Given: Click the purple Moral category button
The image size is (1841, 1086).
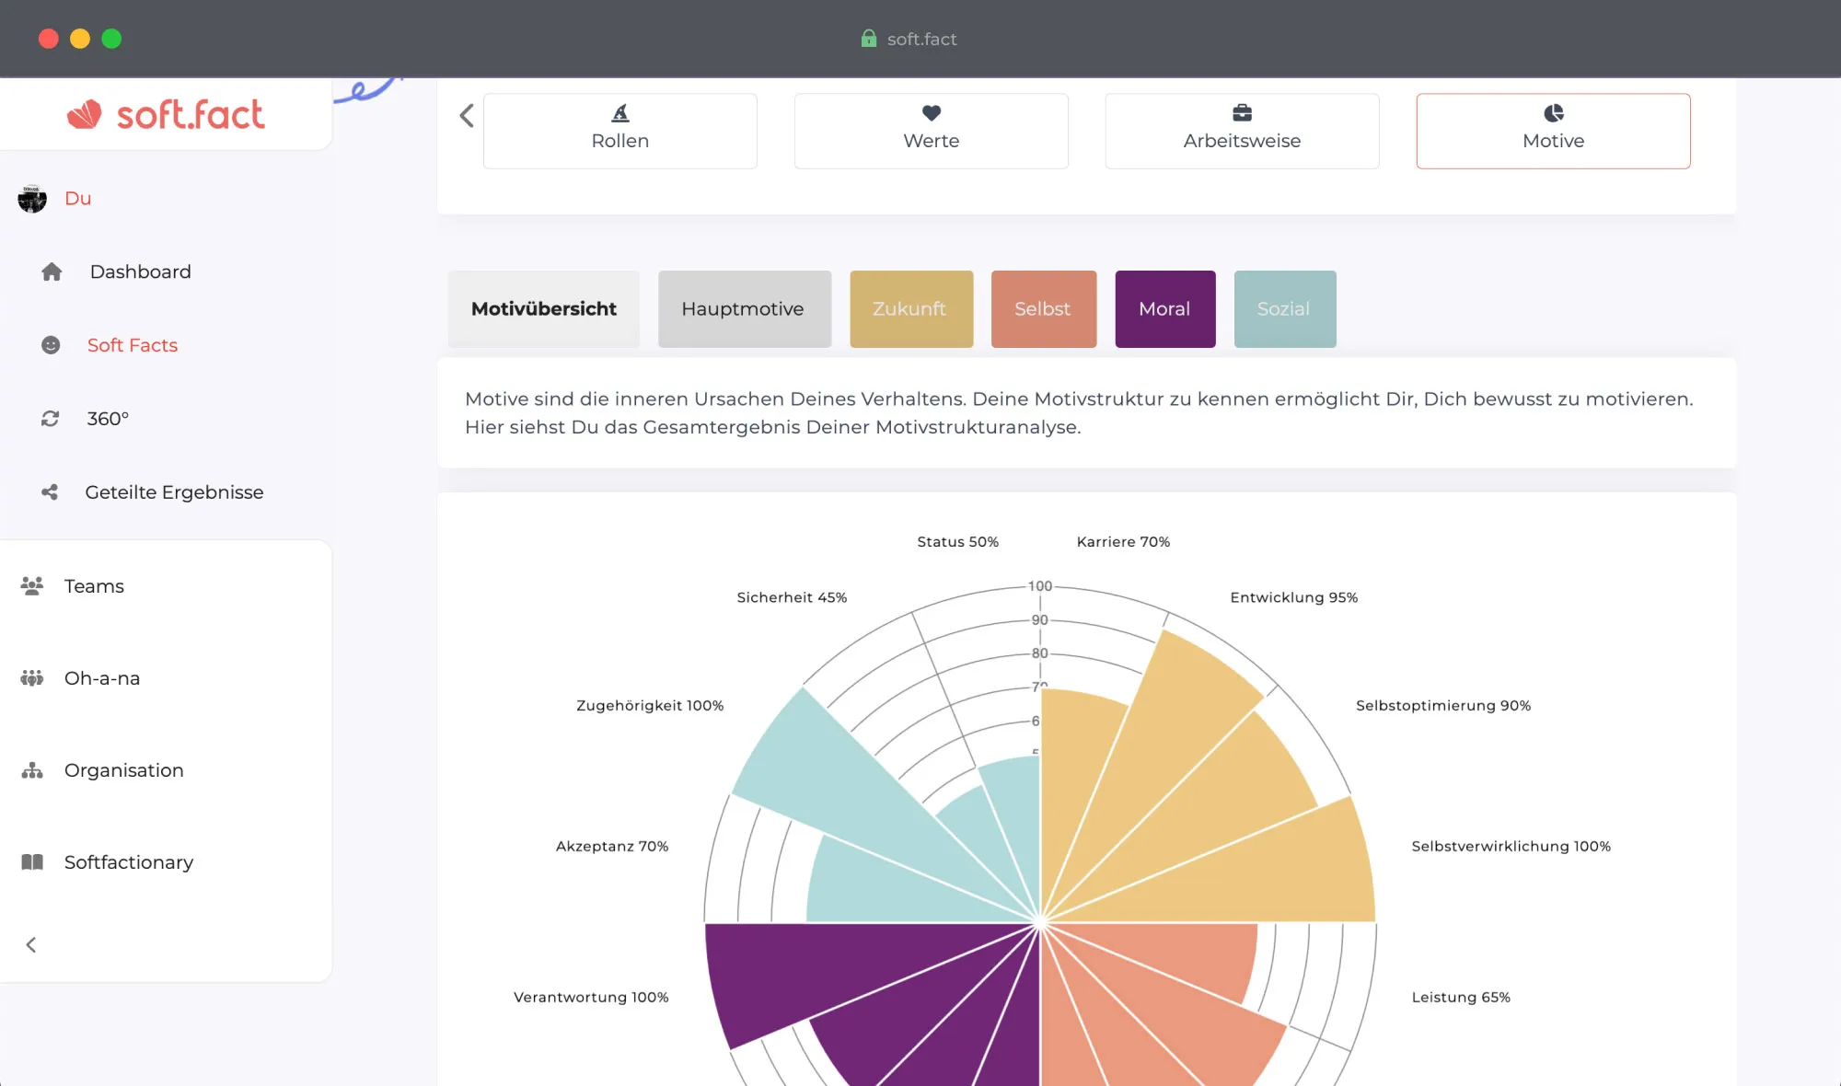Looking at the screenshot, I should (1164, 309).
